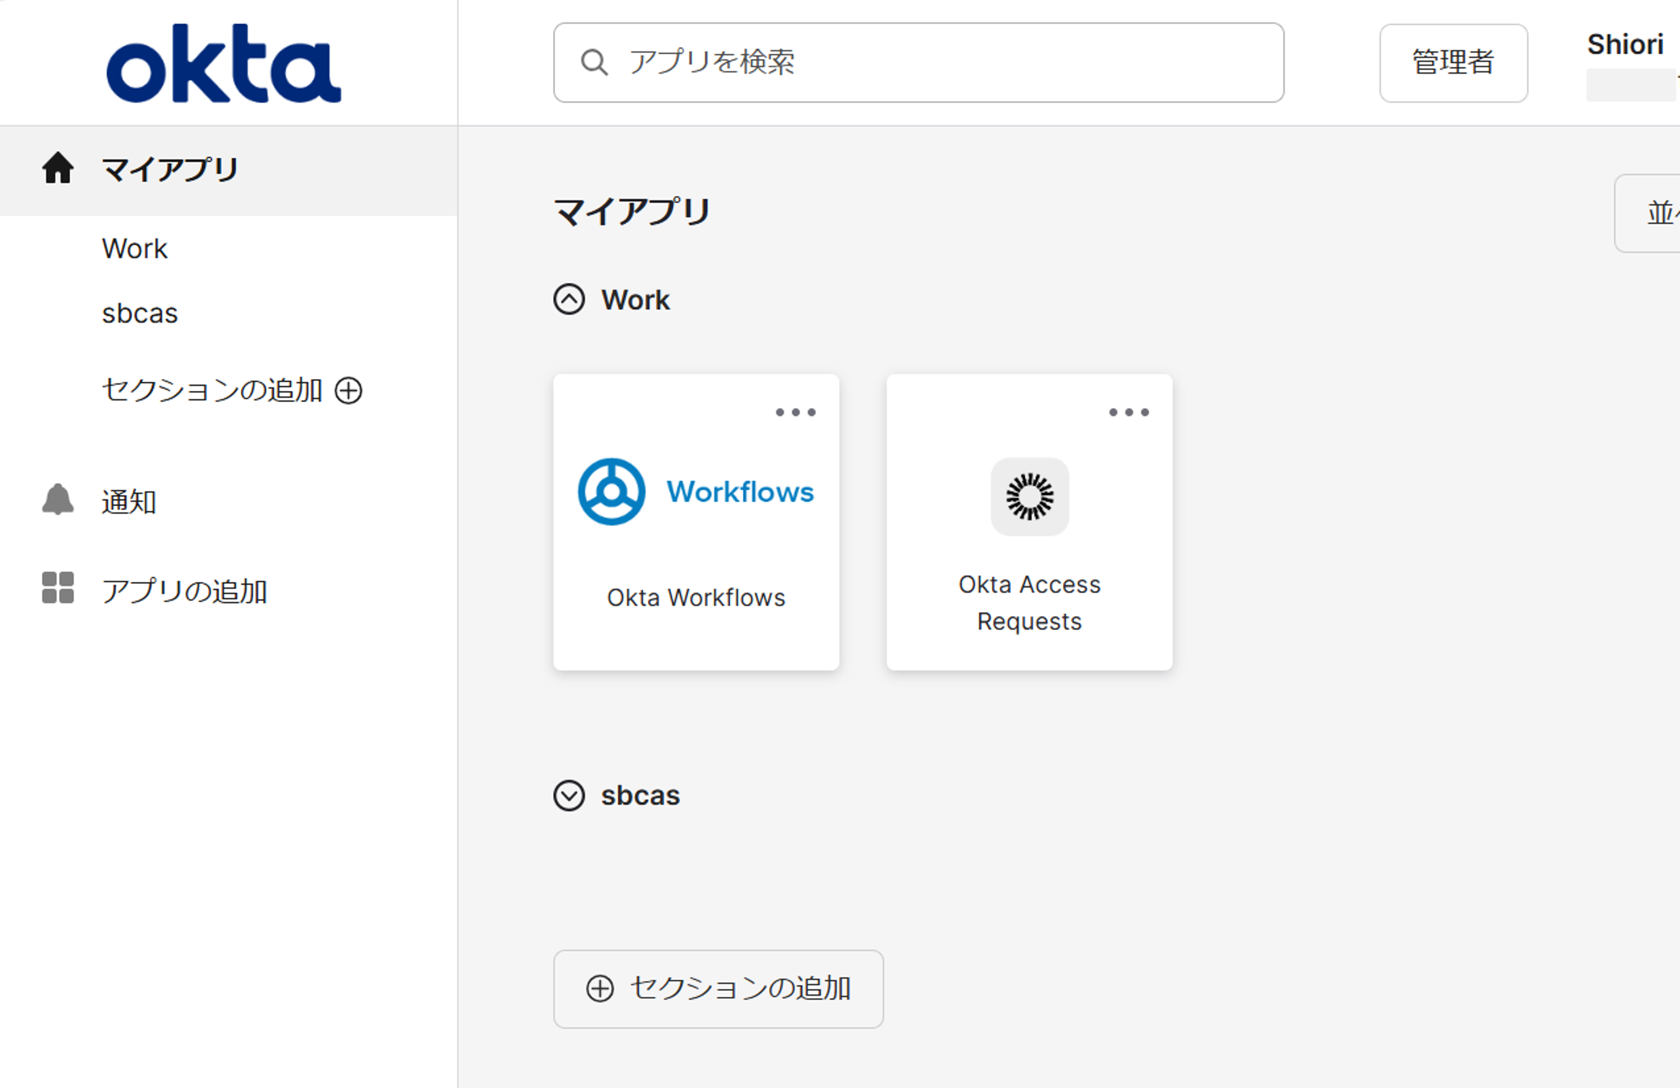The width and height of the screenshot is (1680, 1088).
Task: Open the sort dropdown at top right
Action: [1647, 213]
